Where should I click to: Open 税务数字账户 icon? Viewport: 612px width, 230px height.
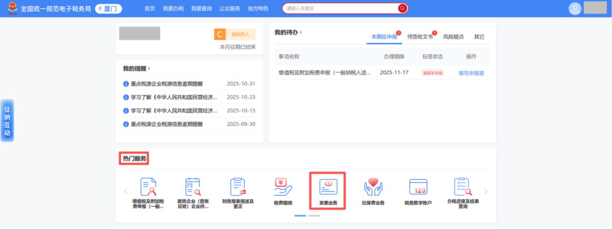[418, 187]
